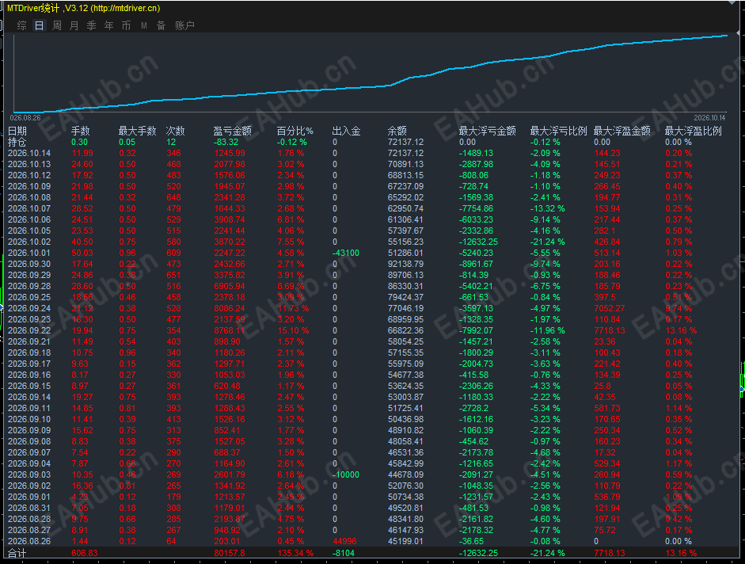Switch to the 月 monthly tab
Viewport: 745px width, 564px height.
pyautogui.click(x=74, y=25)
